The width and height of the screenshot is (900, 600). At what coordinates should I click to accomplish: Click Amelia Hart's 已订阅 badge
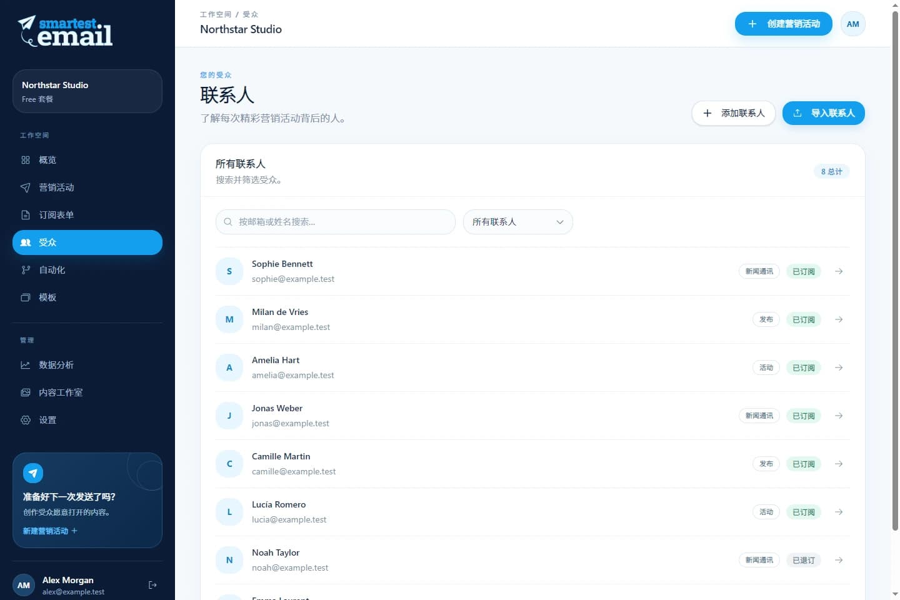(x=804, y=367)
